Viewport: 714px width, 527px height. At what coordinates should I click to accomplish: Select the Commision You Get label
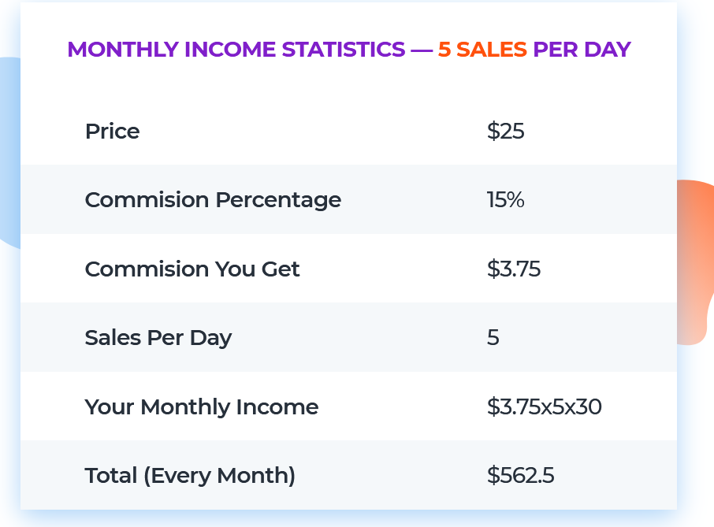192,269
